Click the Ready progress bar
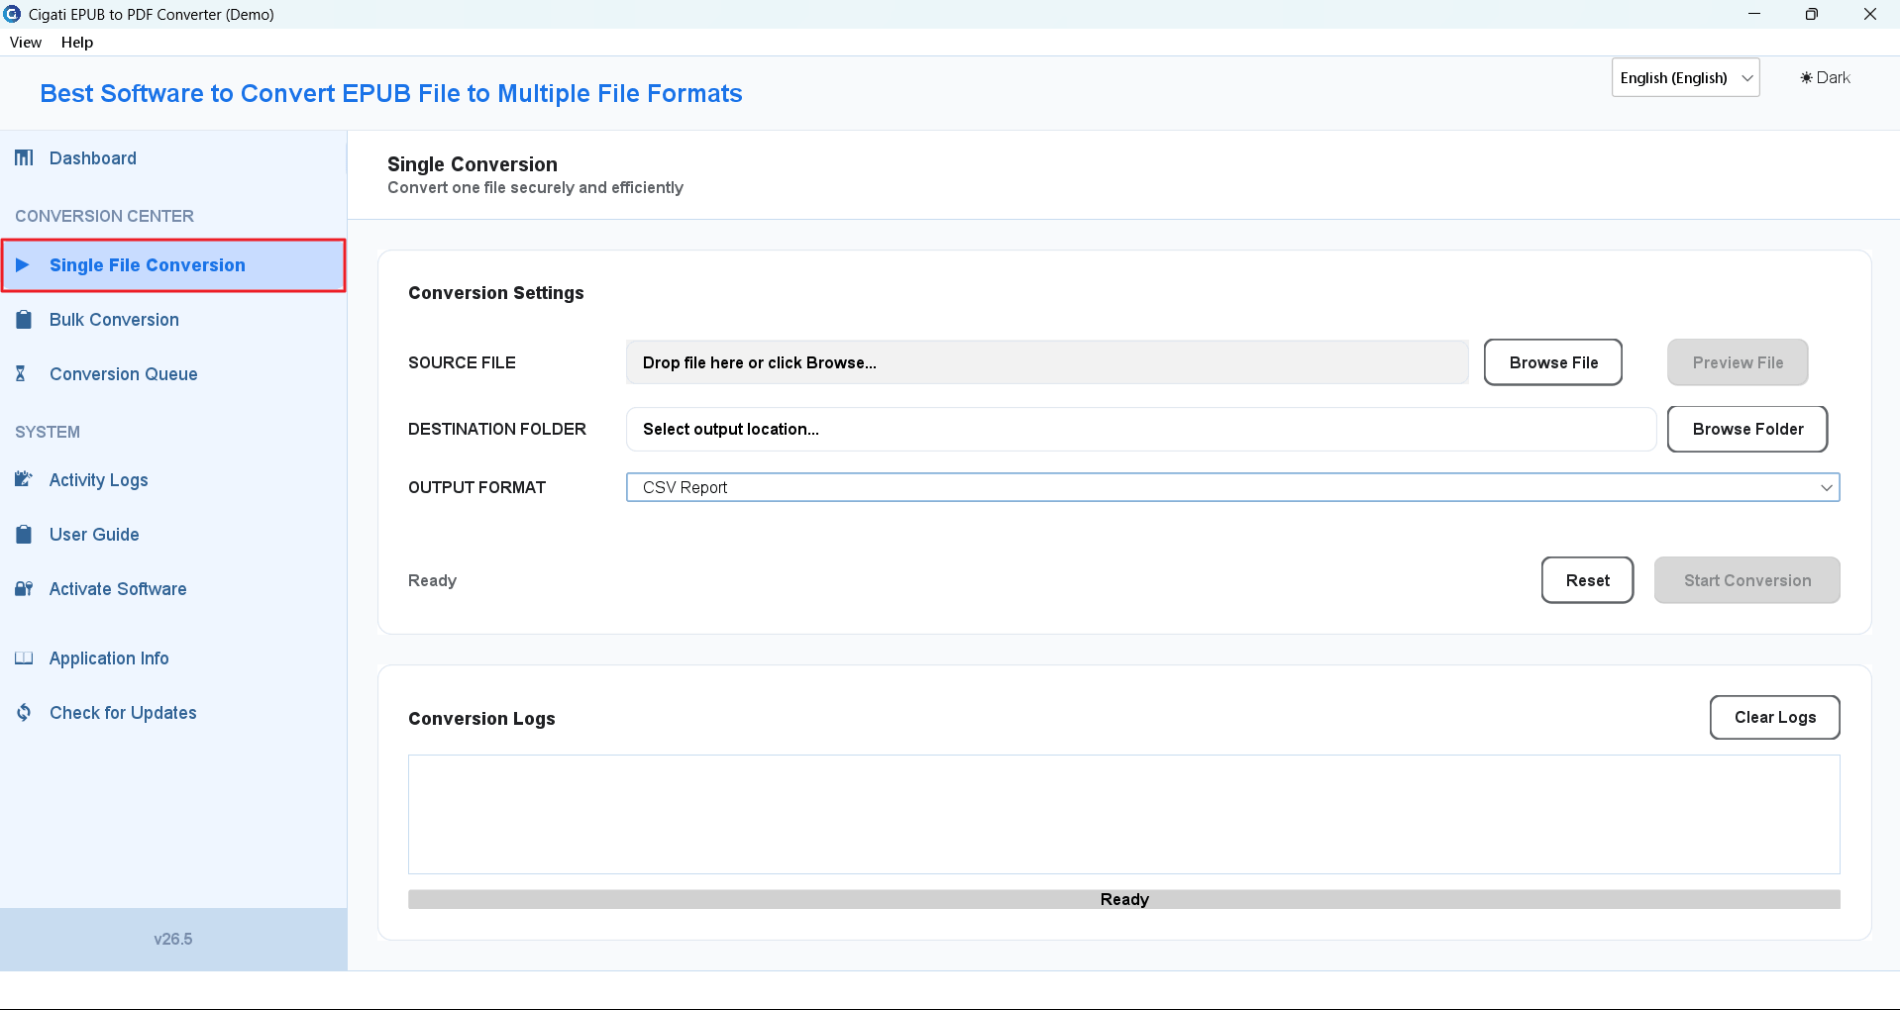The image size is (1900, 1010). click(x=1123, y=899)
